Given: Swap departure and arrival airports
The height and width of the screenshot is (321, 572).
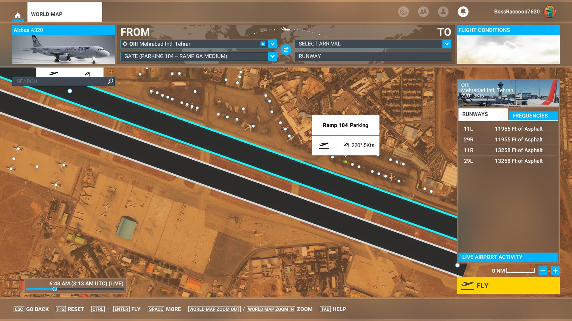Looking at the screenshot, I should [x=286, y=50].
